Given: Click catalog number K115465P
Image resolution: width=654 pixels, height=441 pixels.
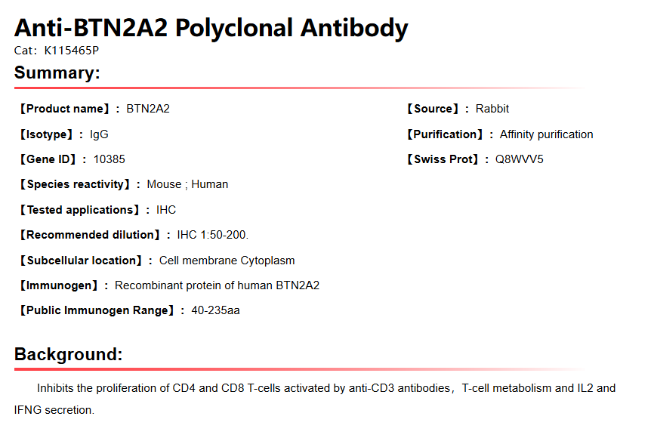Looking at the screenshot, I should pos(71,51).
